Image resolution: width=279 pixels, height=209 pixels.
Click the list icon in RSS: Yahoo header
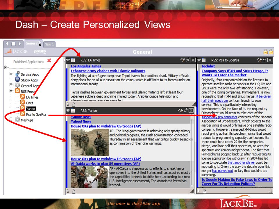(x=73, y=111)
